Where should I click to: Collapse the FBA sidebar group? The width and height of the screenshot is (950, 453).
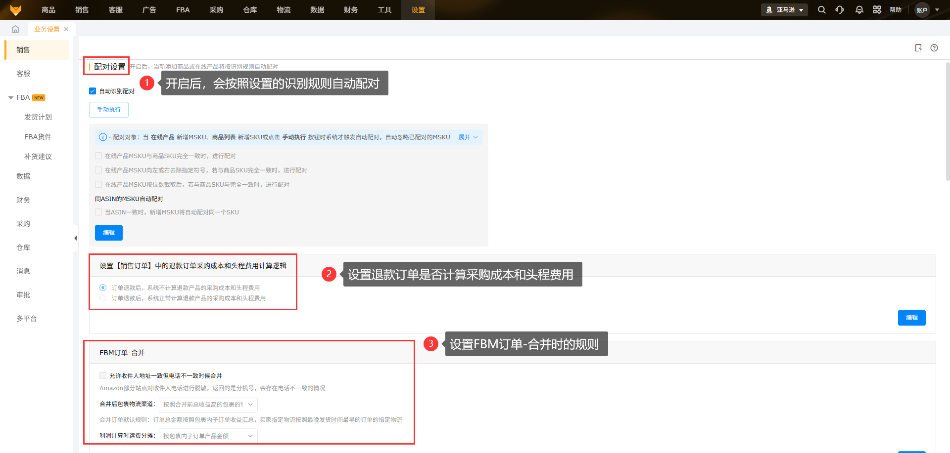point(11,98)
